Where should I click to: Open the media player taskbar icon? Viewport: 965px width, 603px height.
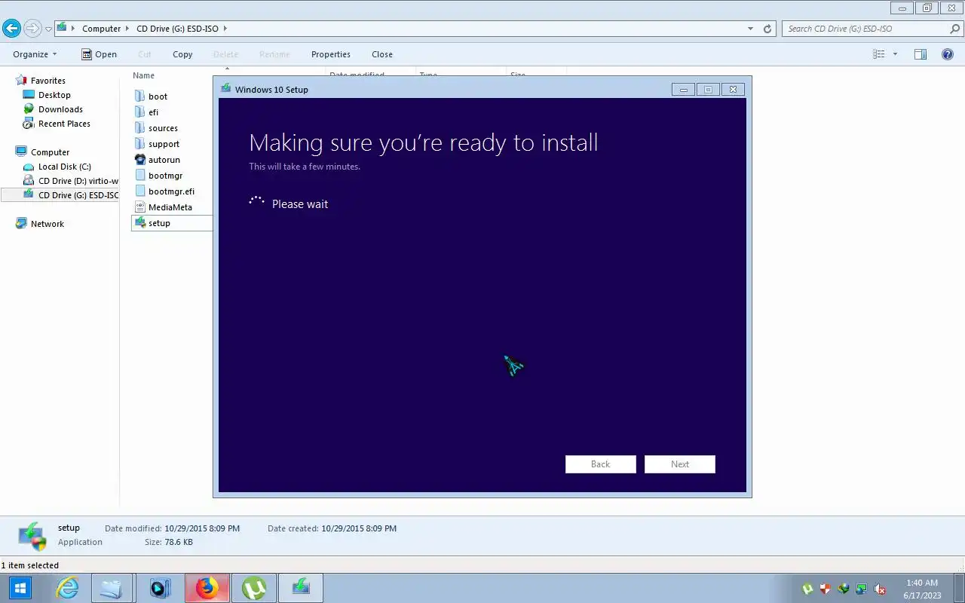[x=159, y=588]
